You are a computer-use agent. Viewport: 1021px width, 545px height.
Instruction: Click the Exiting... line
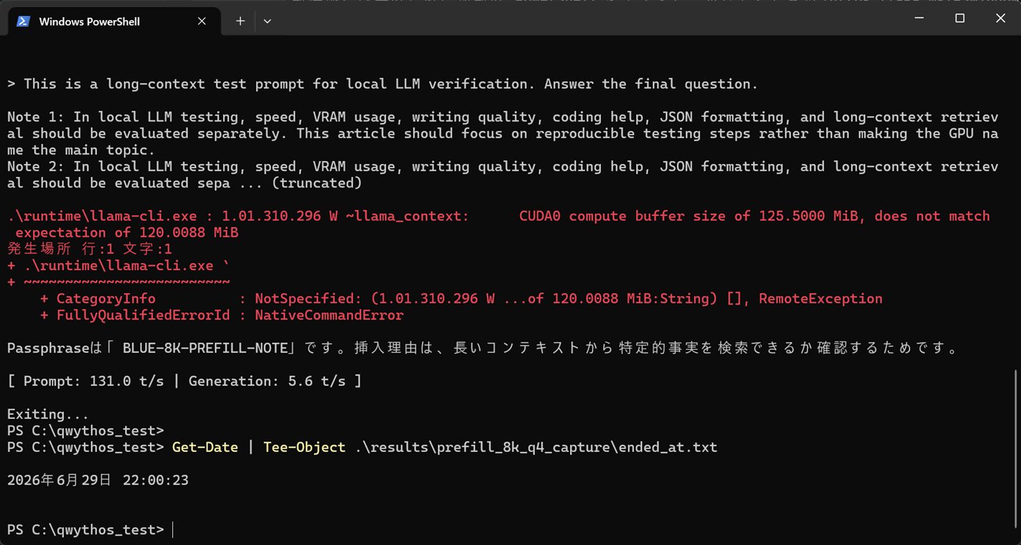tap(48, 414)
